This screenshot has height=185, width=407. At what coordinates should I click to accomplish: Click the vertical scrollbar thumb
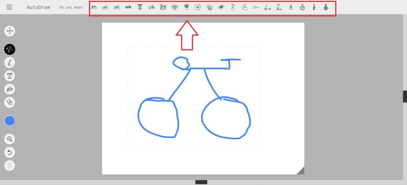(x=405, y=97)
